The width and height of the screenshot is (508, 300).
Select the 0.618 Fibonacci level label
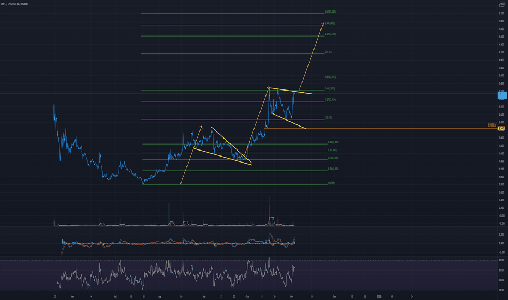pyautogui.click(x=333, y=158)
